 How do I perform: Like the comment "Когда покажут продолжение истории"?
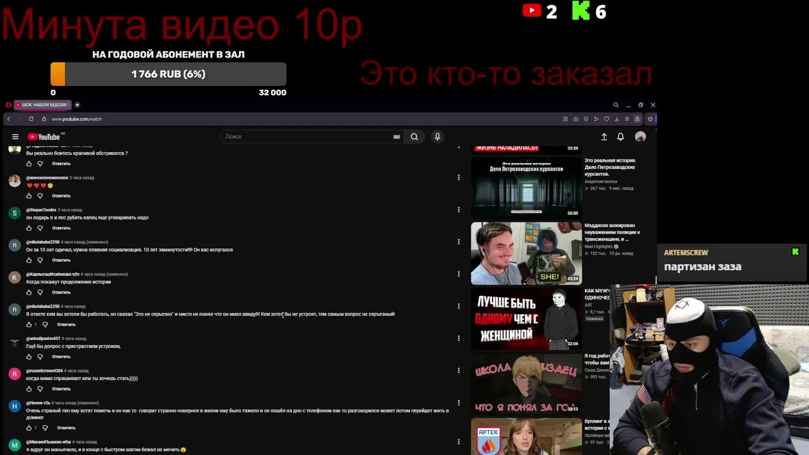coord(28,293)
